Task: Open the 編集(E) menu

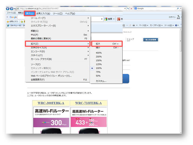Action: tap(21, 13)
